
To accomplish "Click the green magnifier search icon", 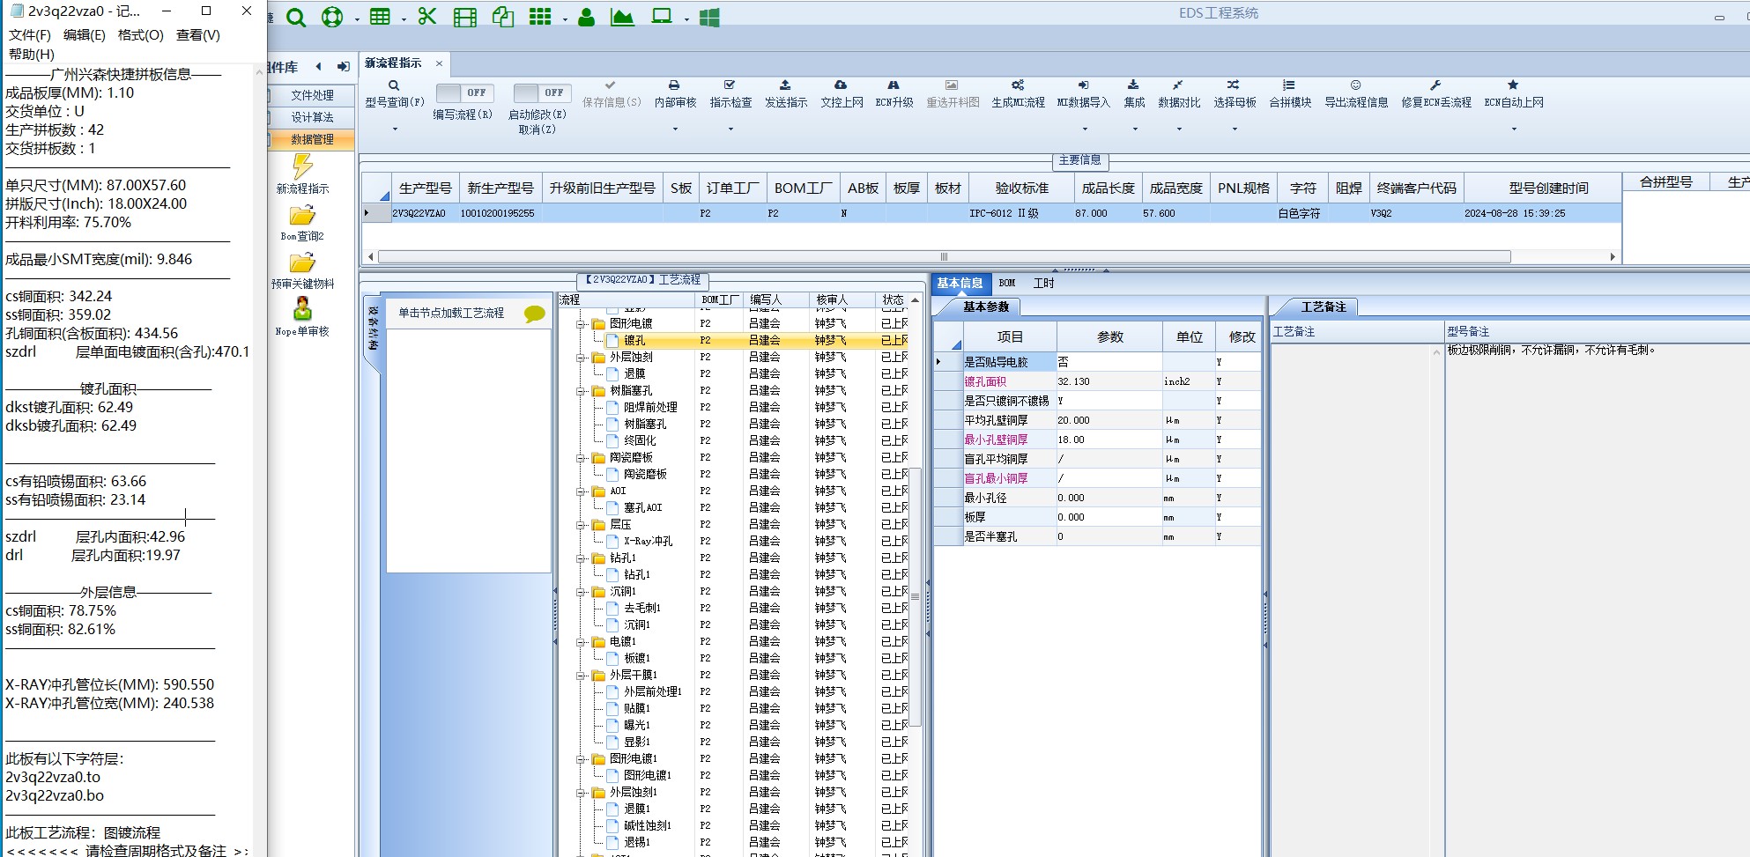I will 296,18.
